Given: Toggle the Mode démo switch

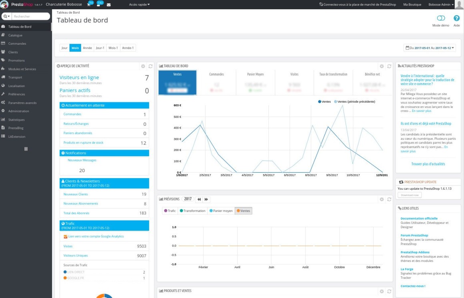Looking at the screenshot, I should [x=441, y=18].
